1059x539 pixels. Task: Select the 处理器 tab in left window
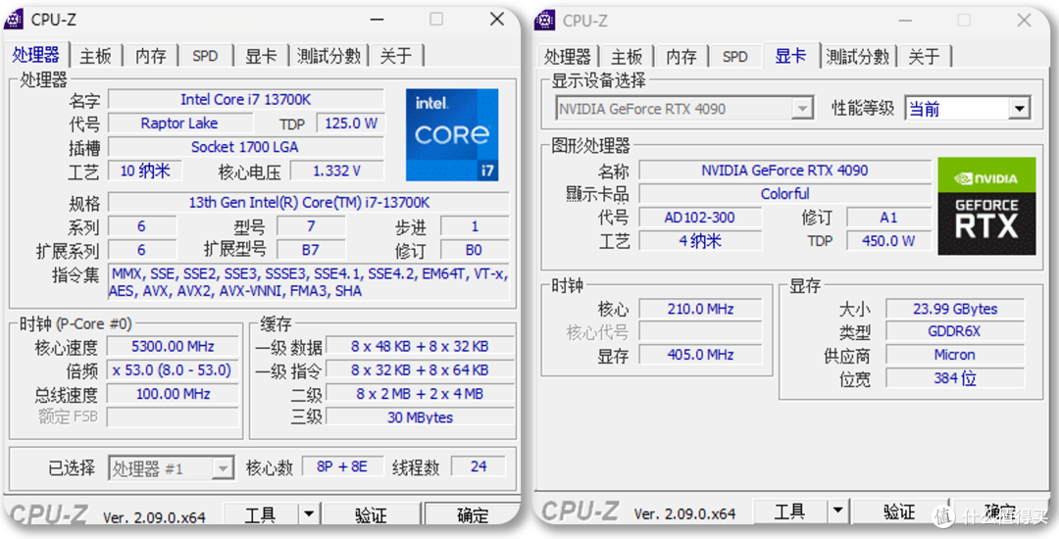[x=36, y=55]
